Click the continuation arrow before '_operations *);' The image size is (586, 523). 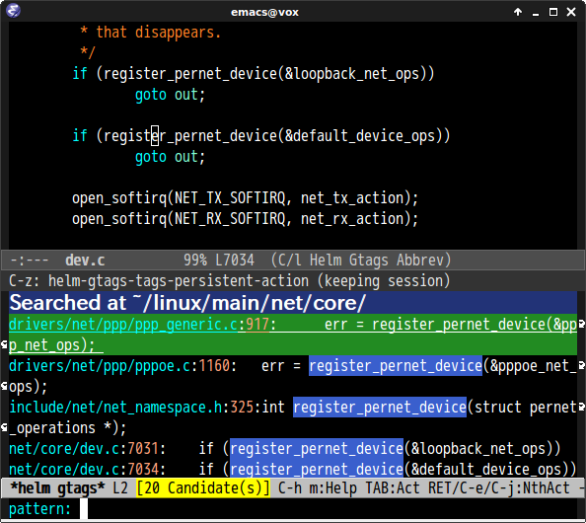[x=4, y=427]
